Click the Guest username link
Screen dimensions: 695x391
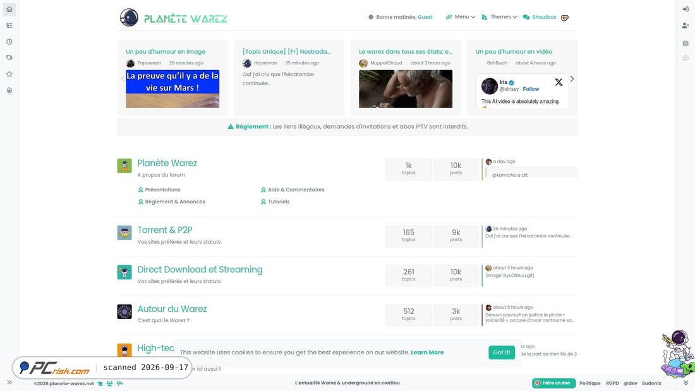[x=425, y=17]
